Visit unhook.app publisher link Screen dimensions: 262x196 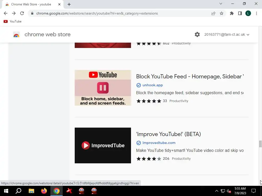(152, 85)
